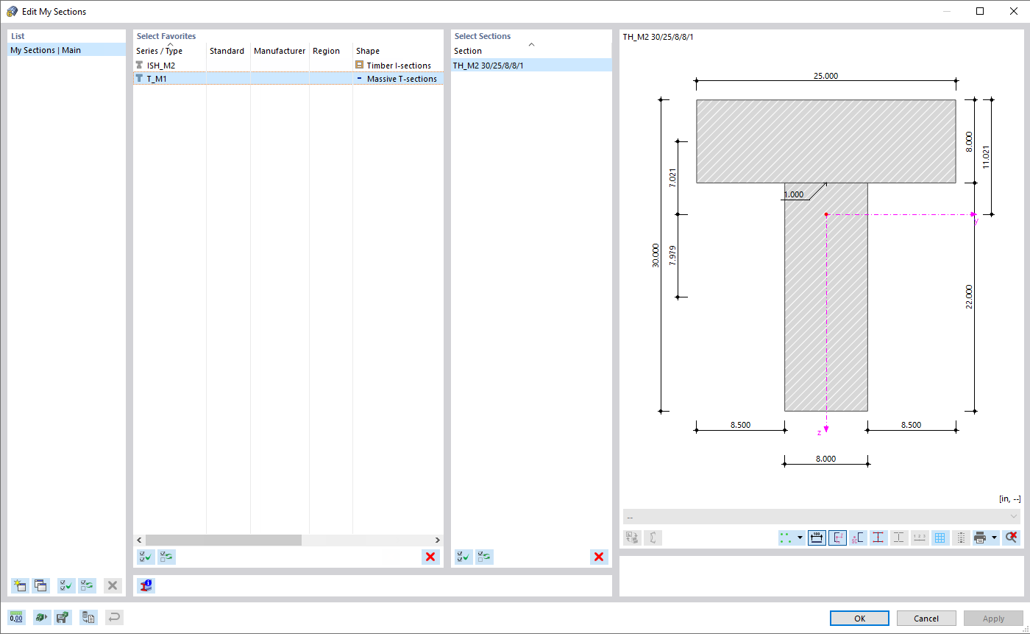1030x634 pixels.
Task: Toggle main dimensions only display
Action: tap(898, 538)
